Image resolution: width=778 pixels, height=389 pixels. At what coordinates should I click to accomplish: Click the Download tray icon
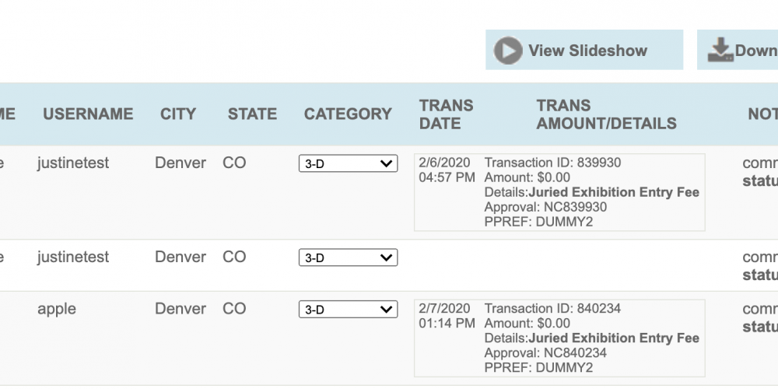point(720,50)
